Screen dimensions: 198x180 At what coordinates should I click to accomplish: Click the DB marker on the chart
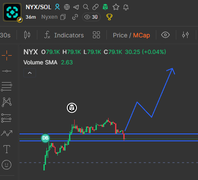45,138
